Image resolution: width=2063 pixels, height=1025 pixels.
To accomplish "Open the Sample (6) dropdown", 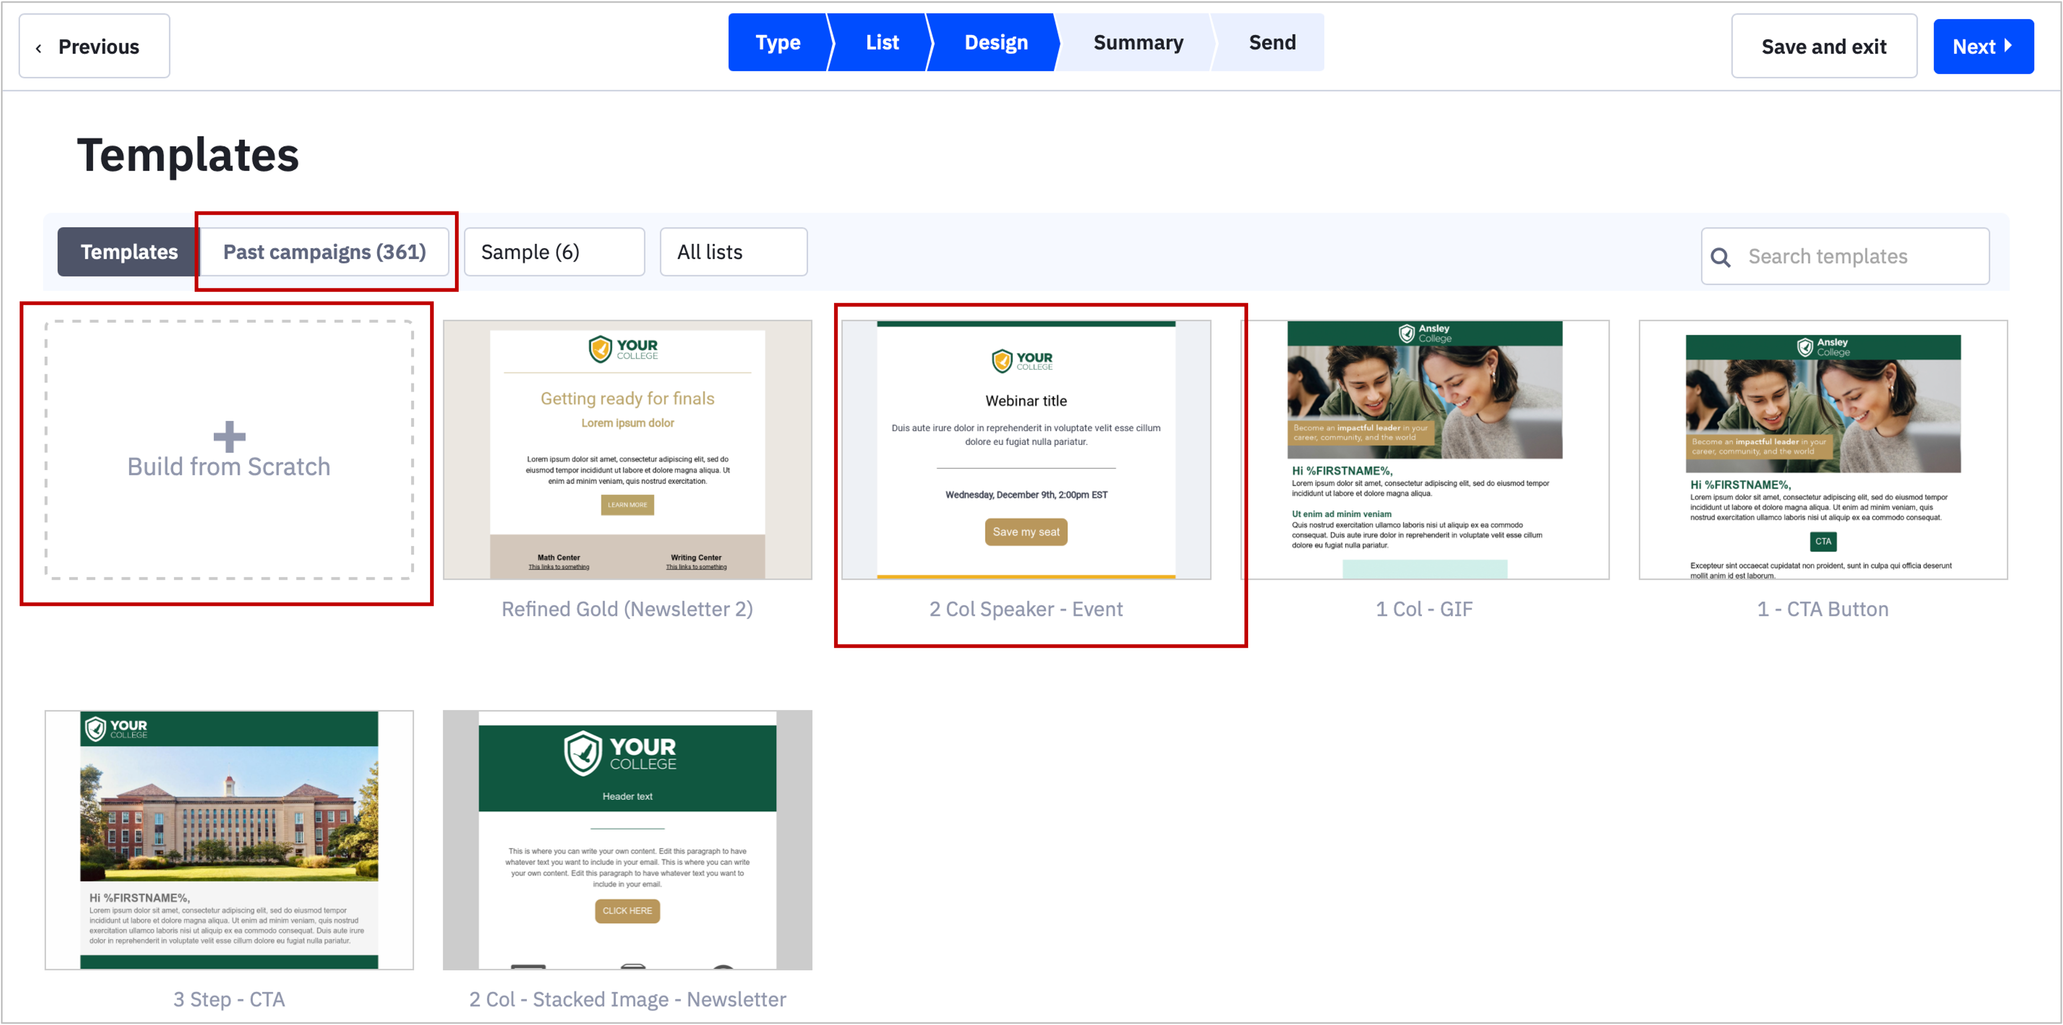I will pyautogui.click(x=554, y=251).
